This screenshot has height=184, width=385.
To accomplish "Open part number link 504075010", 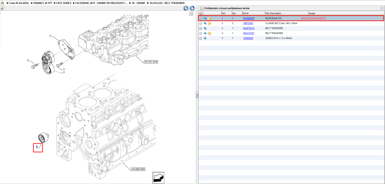I will click(249, 28).
